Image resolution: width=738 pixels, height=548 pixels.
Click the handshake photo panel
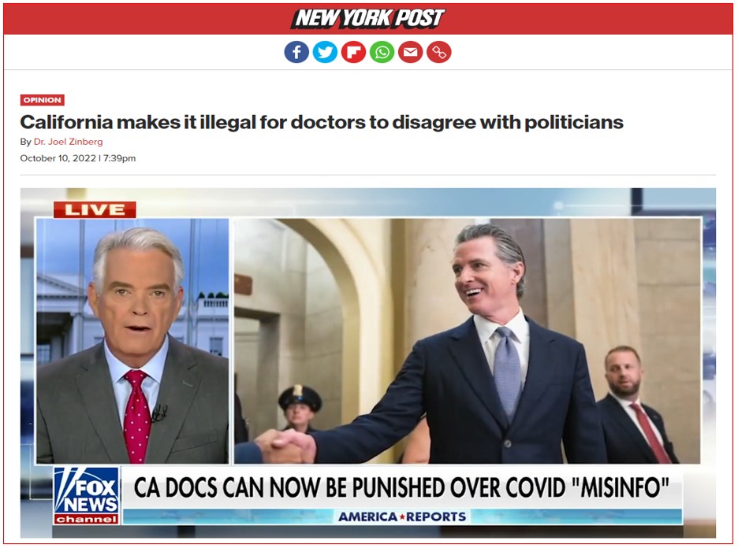[x=467, y=341]
